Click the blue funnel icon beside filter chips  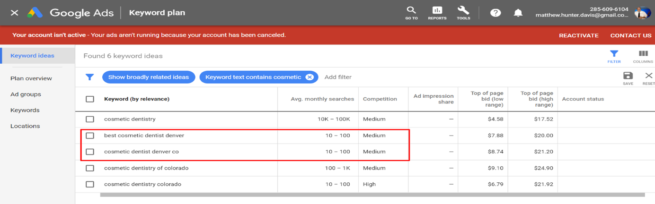pyautogui.click(x=89, y=77)
